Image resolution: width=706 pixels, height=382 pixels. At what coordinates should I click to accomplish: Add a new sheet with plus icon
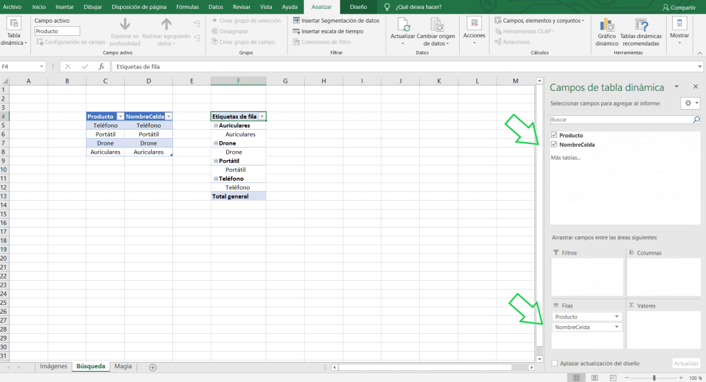[152, 368]
